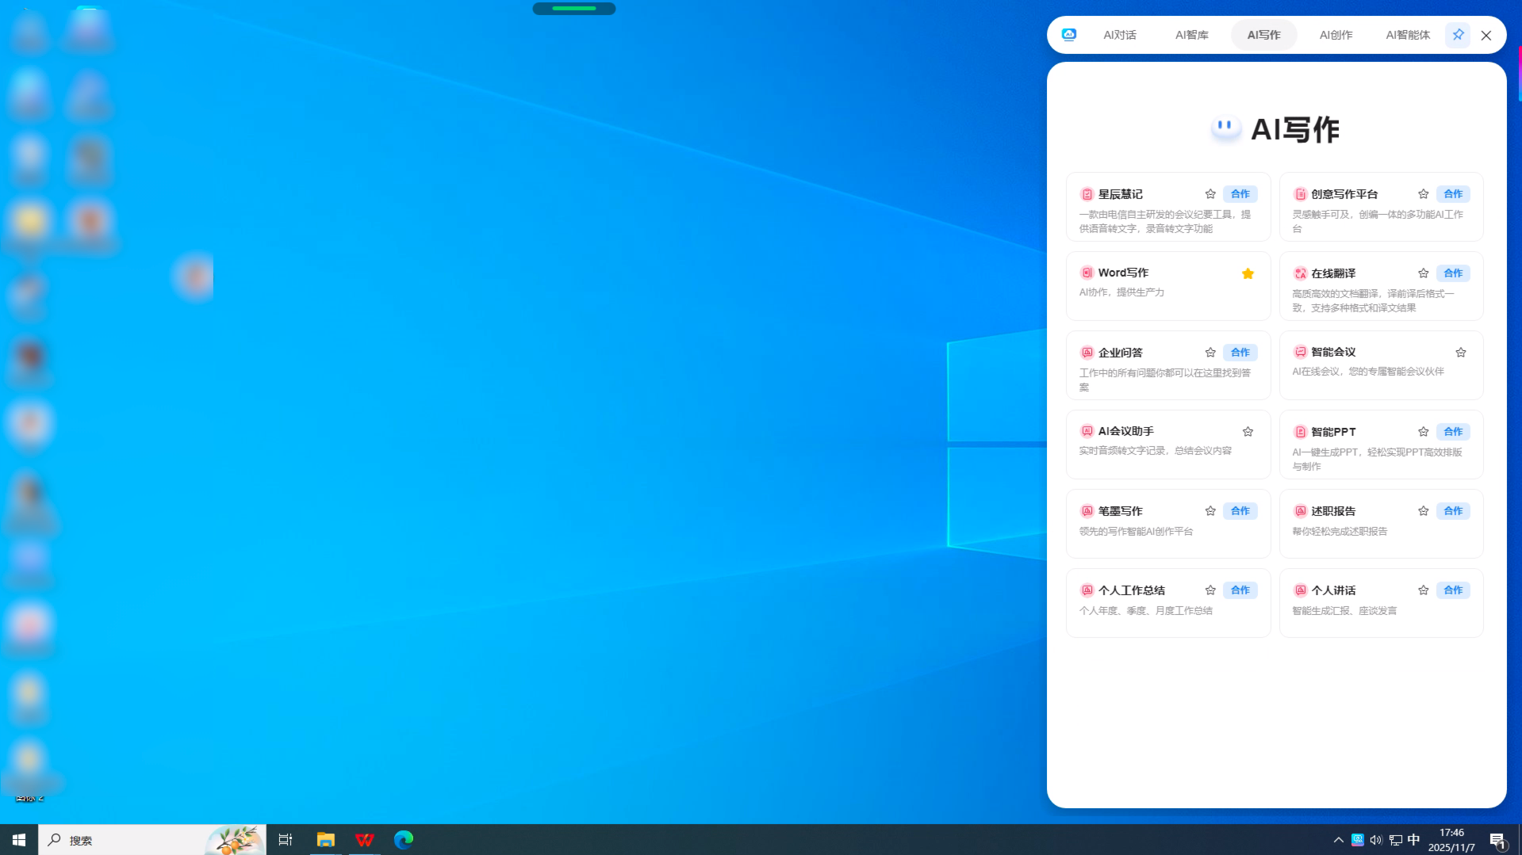
Task: Open the 智能PPT card
Action: 1381,445
